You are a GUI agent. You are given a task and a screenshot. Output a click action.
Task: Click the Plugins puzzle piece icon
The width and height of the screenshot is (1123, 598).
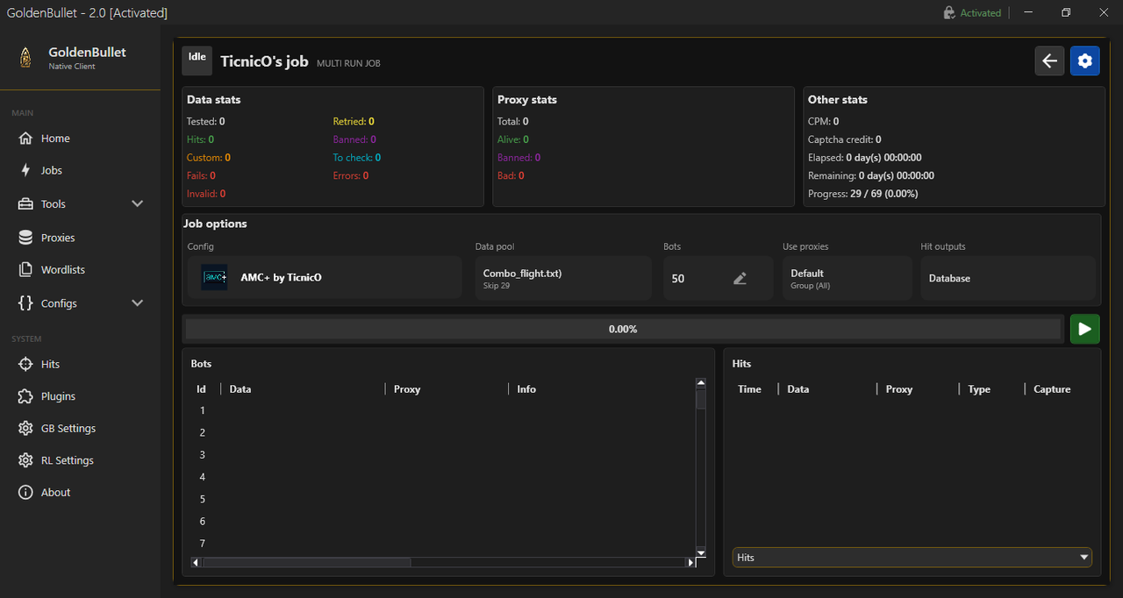[x=25, y=396]
